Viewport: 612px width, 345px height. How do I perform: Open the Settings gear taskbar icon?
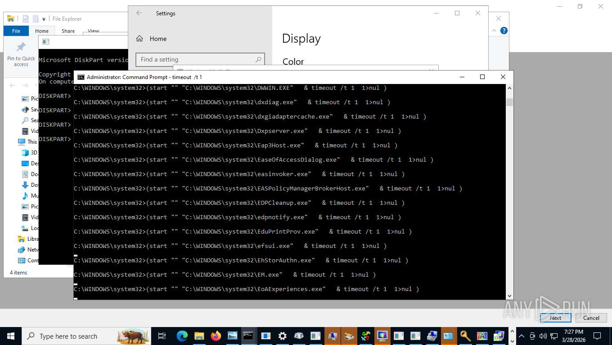(x=283, y=336)
